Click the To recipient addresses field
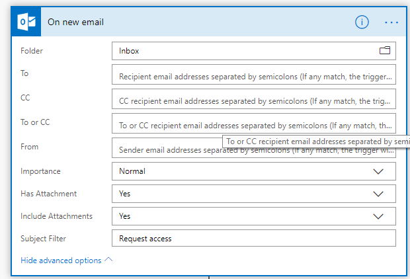Viewport: 410px width, 279px height. (254, 76)
